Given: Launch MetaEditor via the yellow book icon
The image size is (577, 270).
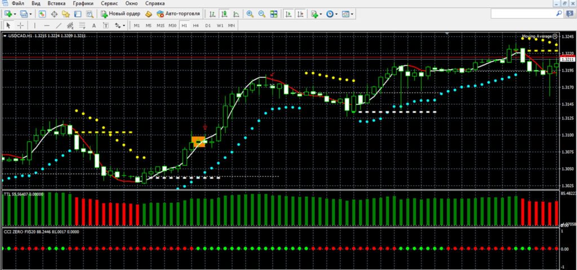Looking at the screenshot, I should (149, 14).
